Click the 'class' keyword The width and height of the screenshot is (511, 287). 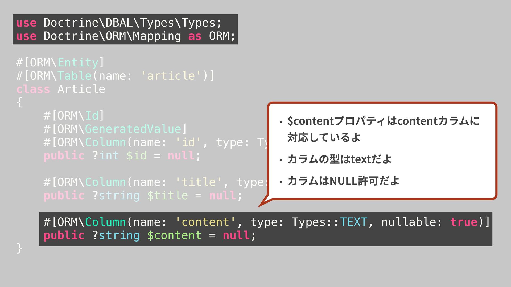(33, 89)
